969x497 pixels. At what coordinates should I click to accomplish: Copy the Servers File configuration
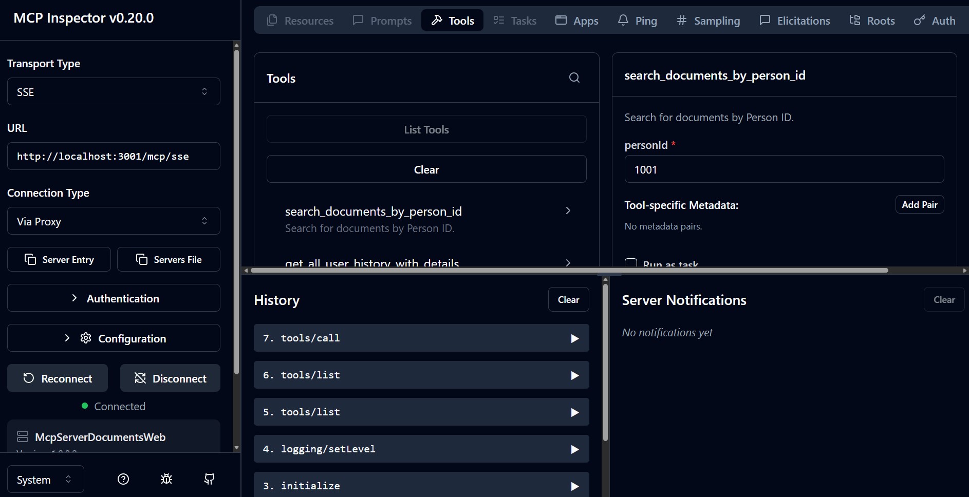(x=169, y=259)
